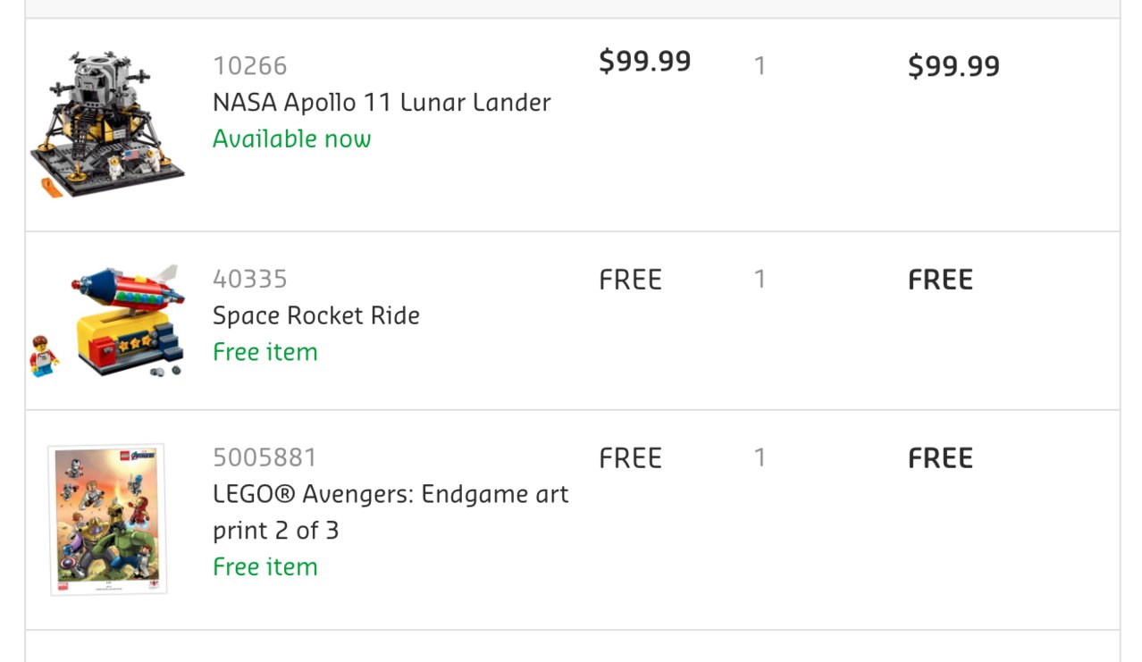Screen dimensions: 1142x662
Task: Click the NASA Apollo 11 Lunar Lander title
Action: [x=382, y=103]
